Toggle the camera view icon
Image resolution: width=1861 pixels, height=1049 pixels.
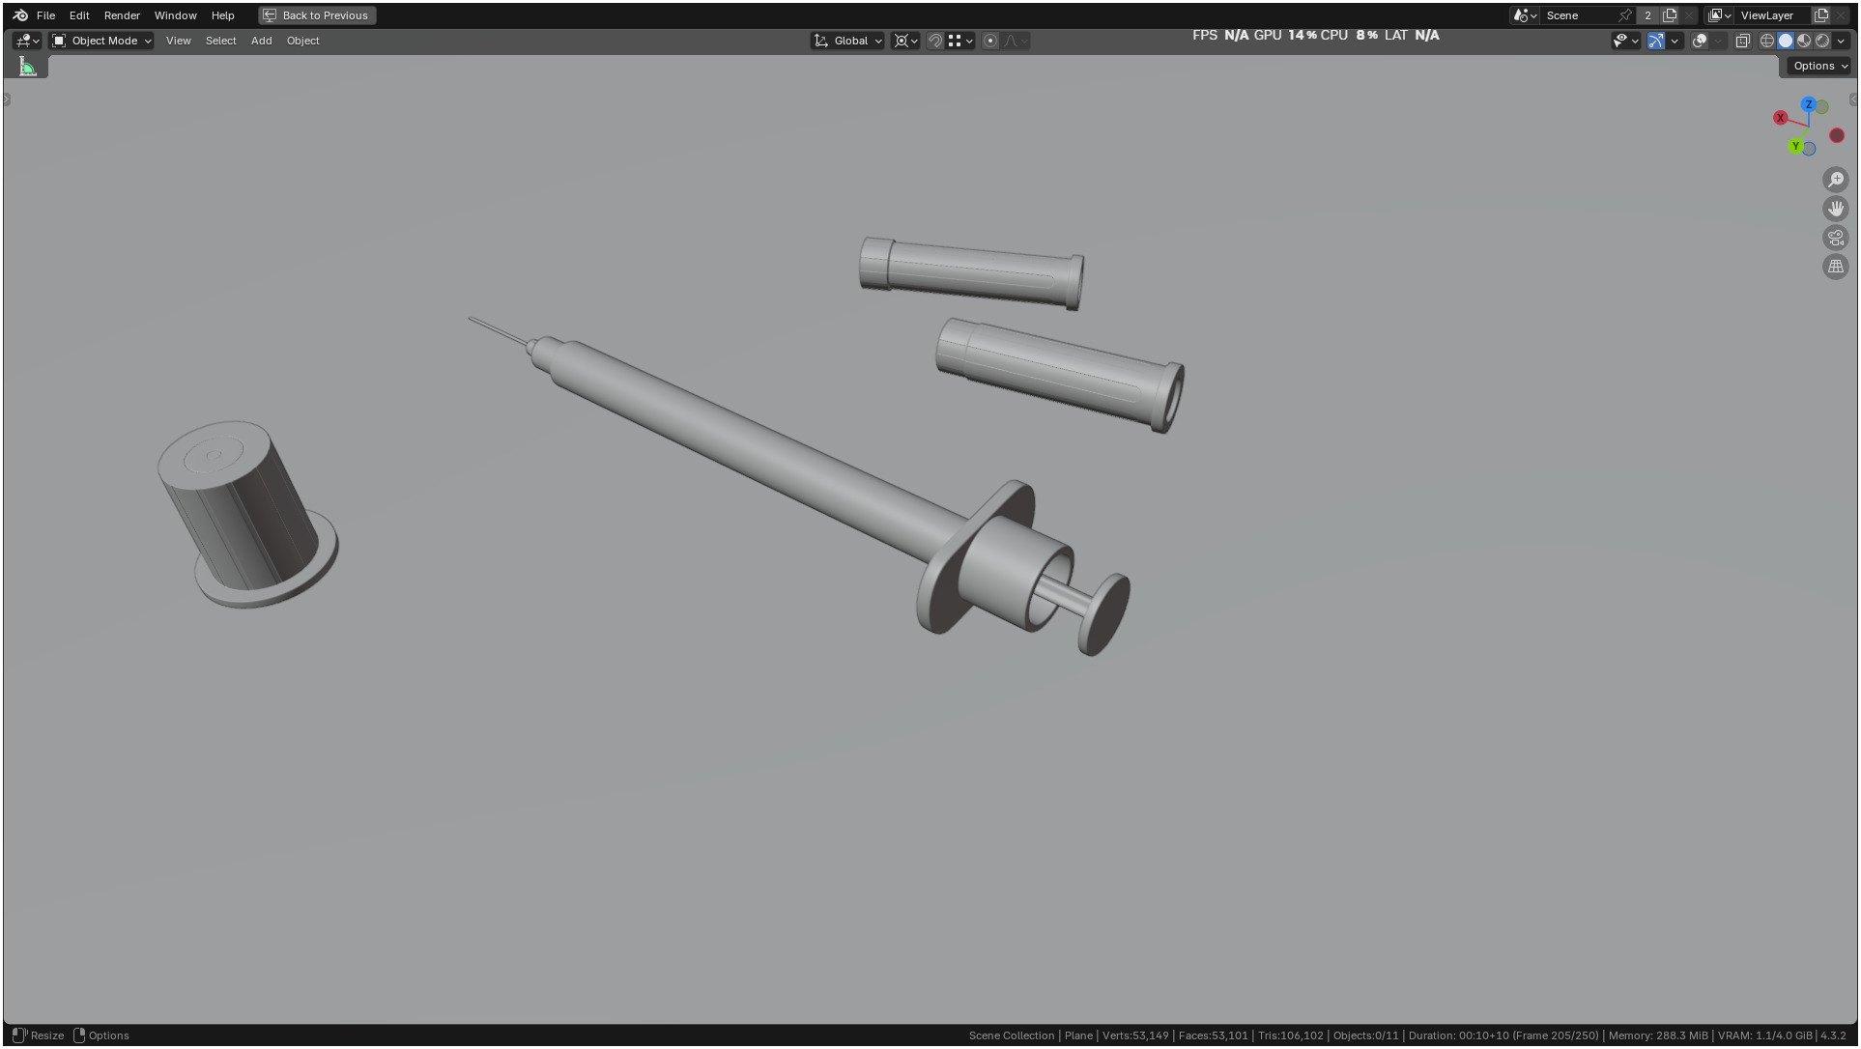tap(1835, 238)
